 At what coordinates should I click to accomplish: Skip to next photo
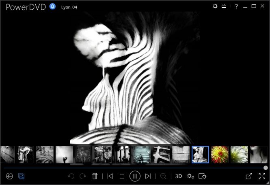pos(148,176)
